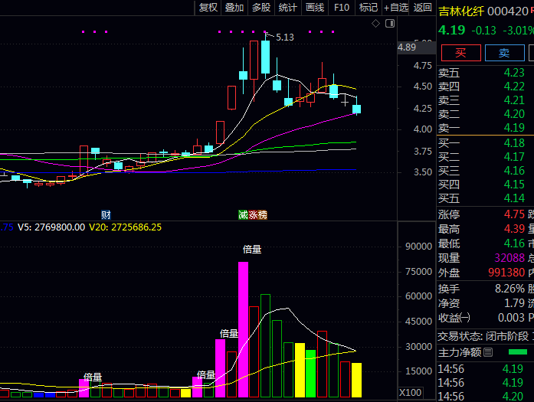This screenshot has width=534, height=402.
Task: Click the current price 4.19 header
Action: 451,30
